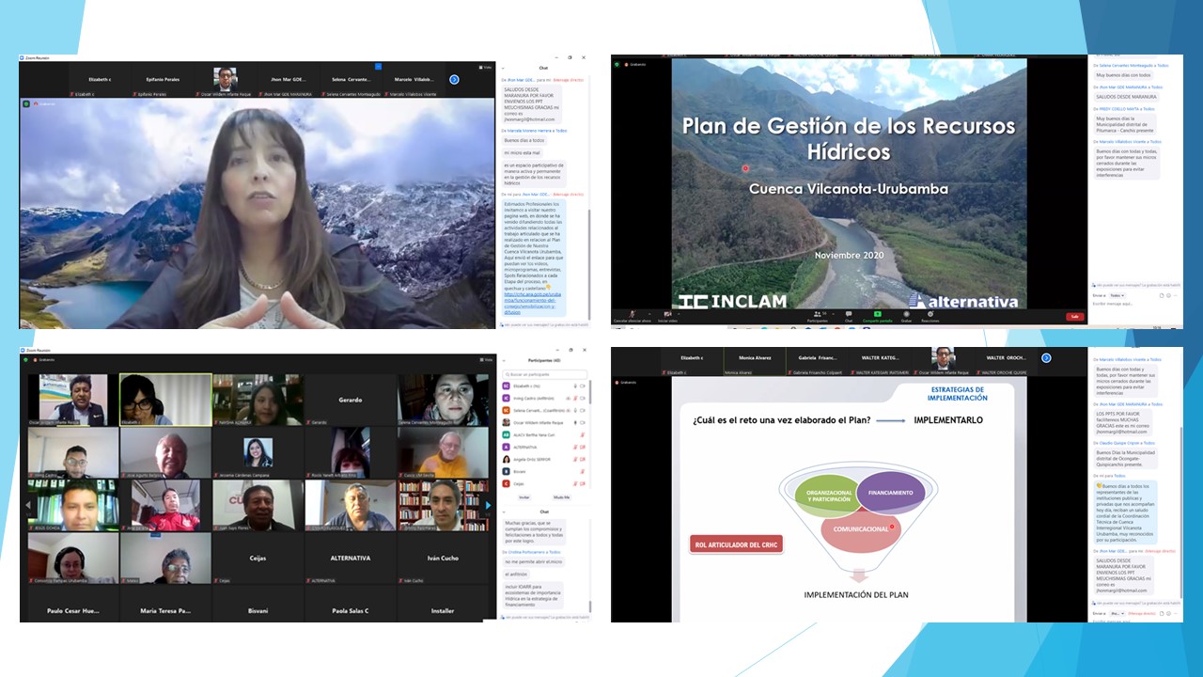Collapse Chat panel in speaker-view window
The image size is (1203, 677).
pos(505,68)
